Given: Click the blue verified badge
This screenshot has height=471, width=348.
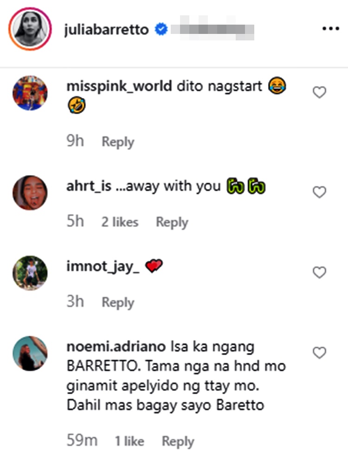Looking at the screenshot, I should pos(161,29).
